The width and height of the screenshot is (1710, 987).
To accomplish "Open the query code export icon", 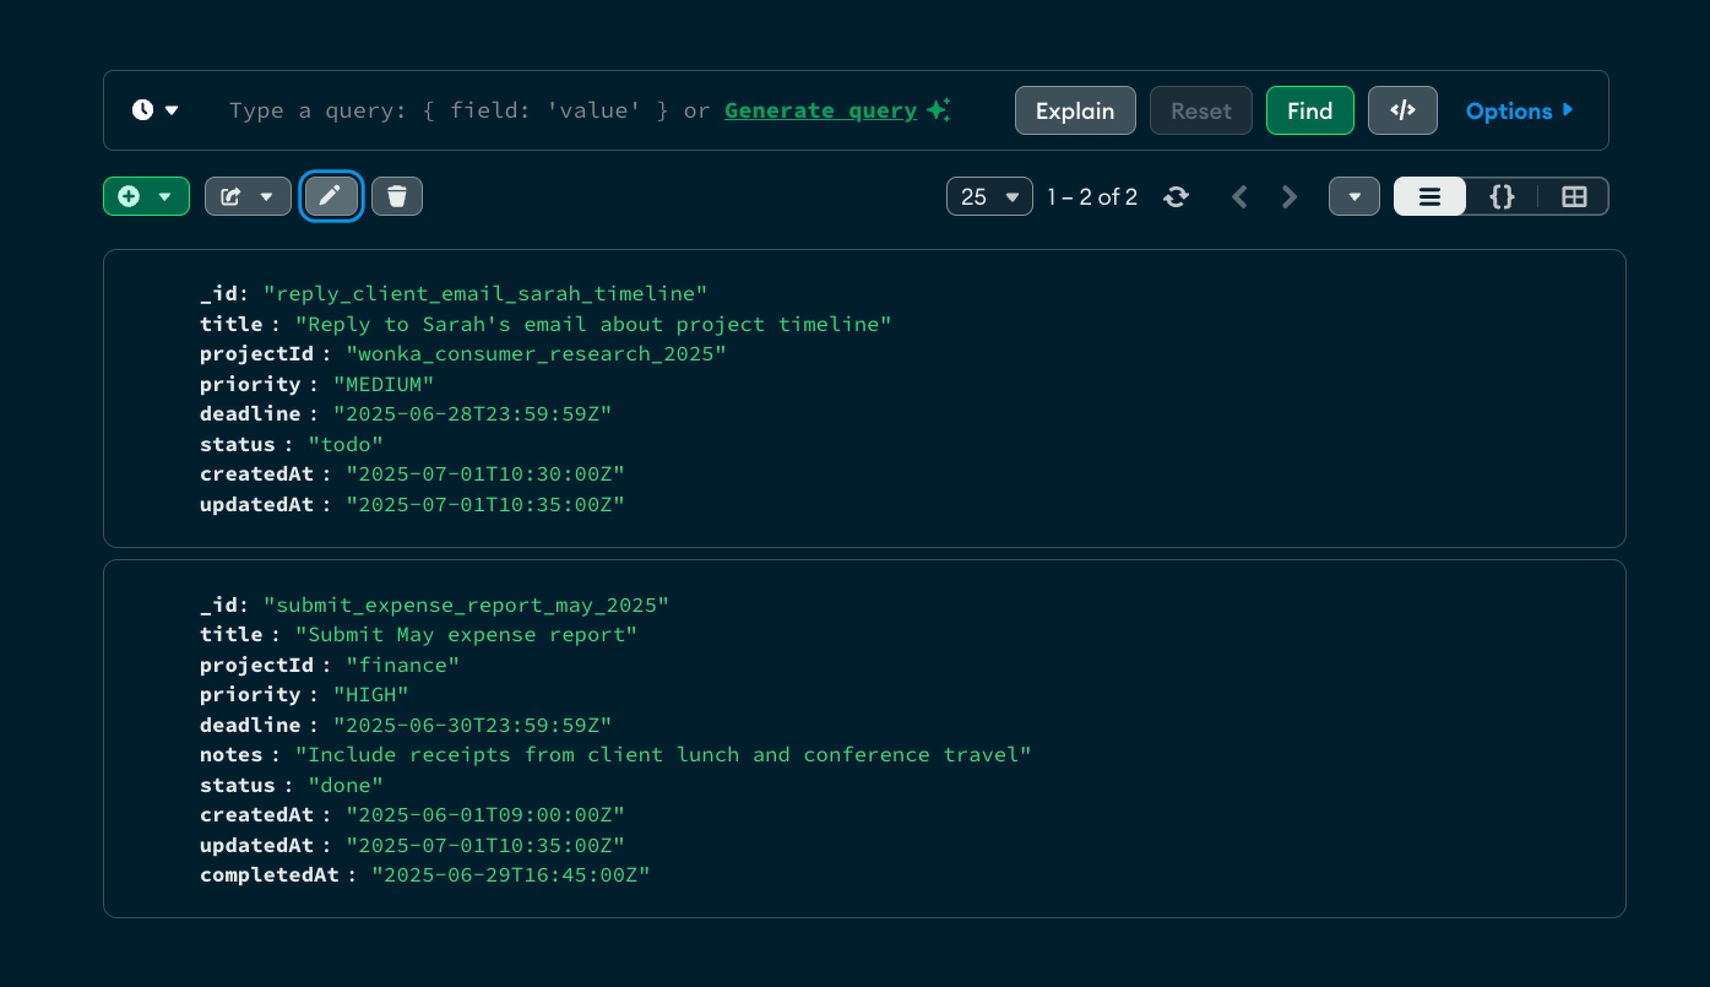I will (x=1402, y=110).
